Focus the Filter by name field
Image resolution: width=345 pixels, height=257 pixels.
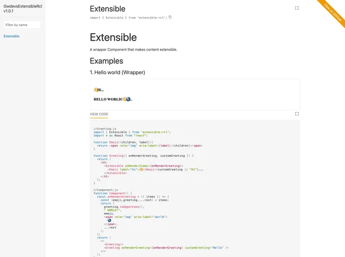pos(22,25)
